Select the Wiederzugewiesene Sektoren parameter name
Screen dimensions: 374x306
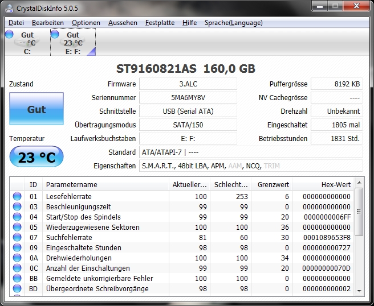92,228
